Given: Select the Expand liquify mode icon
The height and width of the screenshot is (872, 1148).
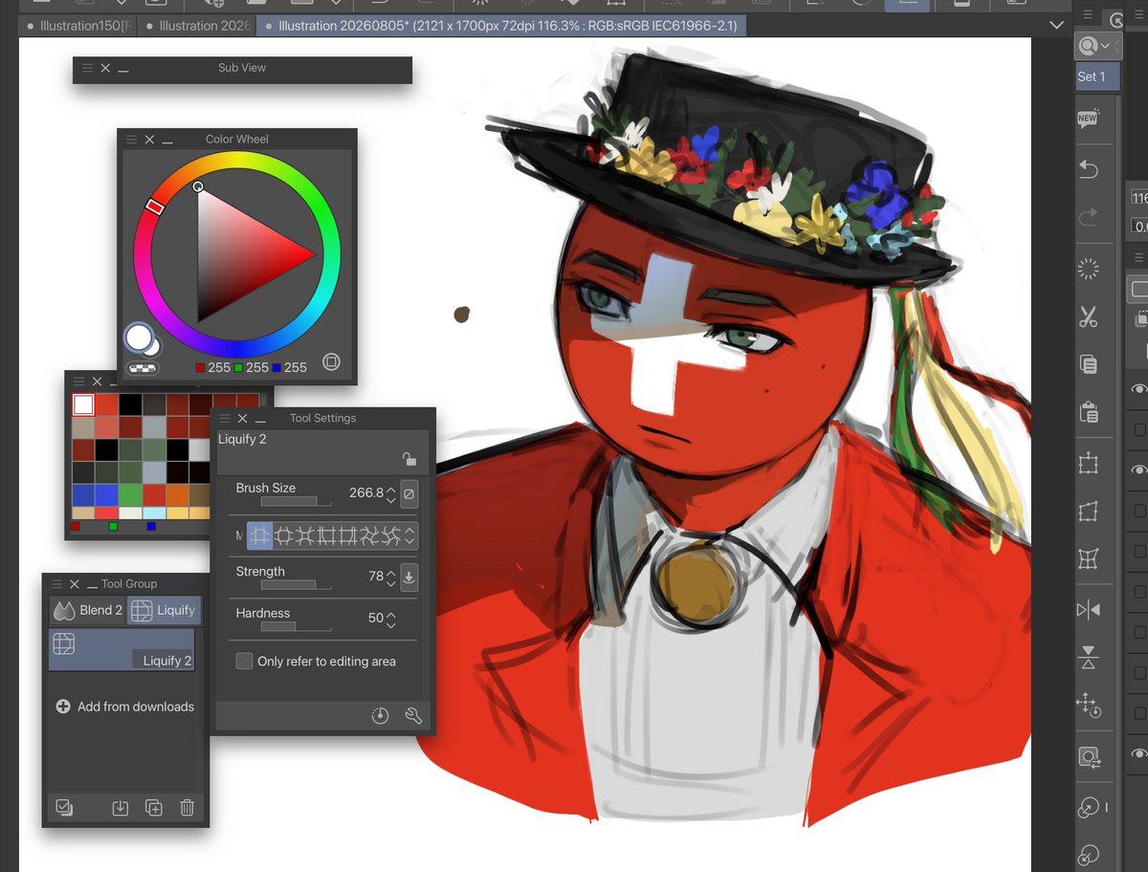Looking at the screenshot, I should [283, 536].
